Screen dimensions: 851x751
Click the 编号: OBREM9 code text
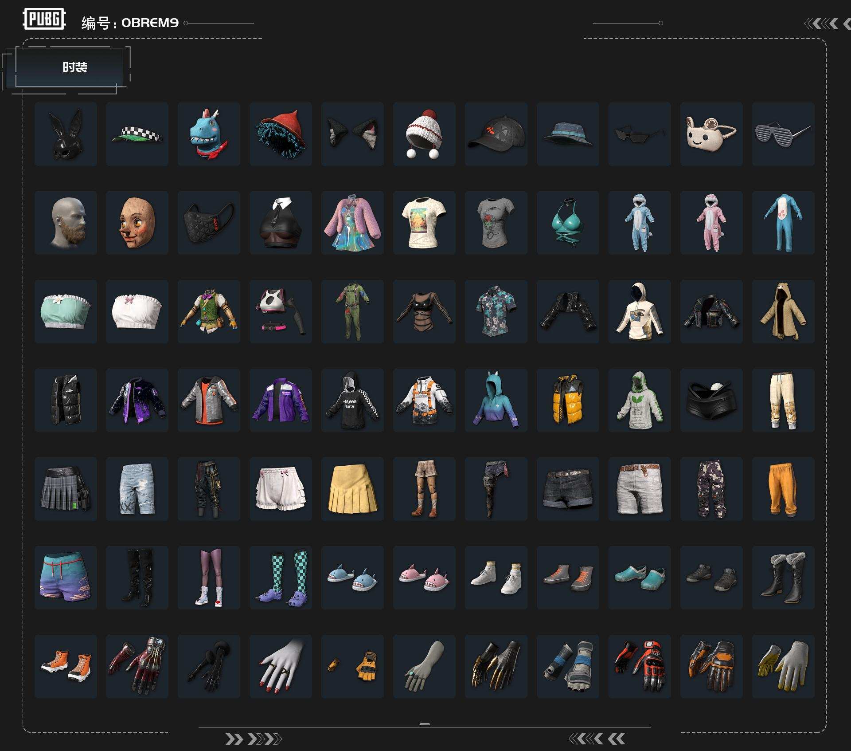click(130, 23)
